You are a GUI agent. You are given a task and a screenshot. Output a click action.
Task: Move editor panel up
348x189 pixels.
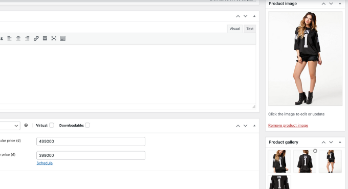pos(238,16)
